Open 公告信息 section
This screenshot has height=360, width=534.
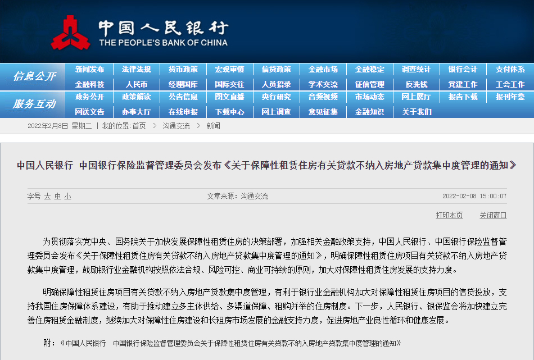(183, 97)
